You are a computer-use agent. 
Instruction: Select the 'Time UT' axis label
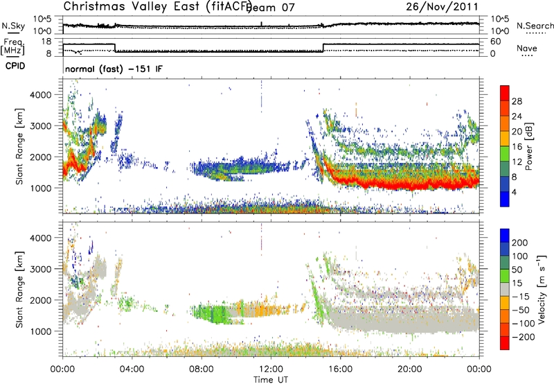click(x=271, y=379)
